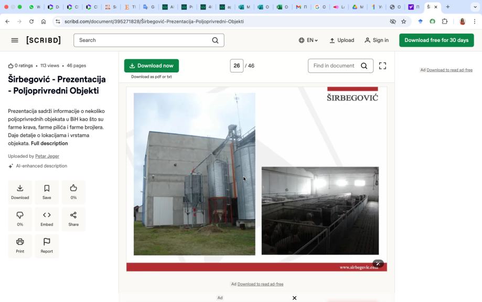The width and height of the screenshot is (482, 302).
Task: Bookmark this page with star icon
Action: pyautogui.click(x=404, y=22)
